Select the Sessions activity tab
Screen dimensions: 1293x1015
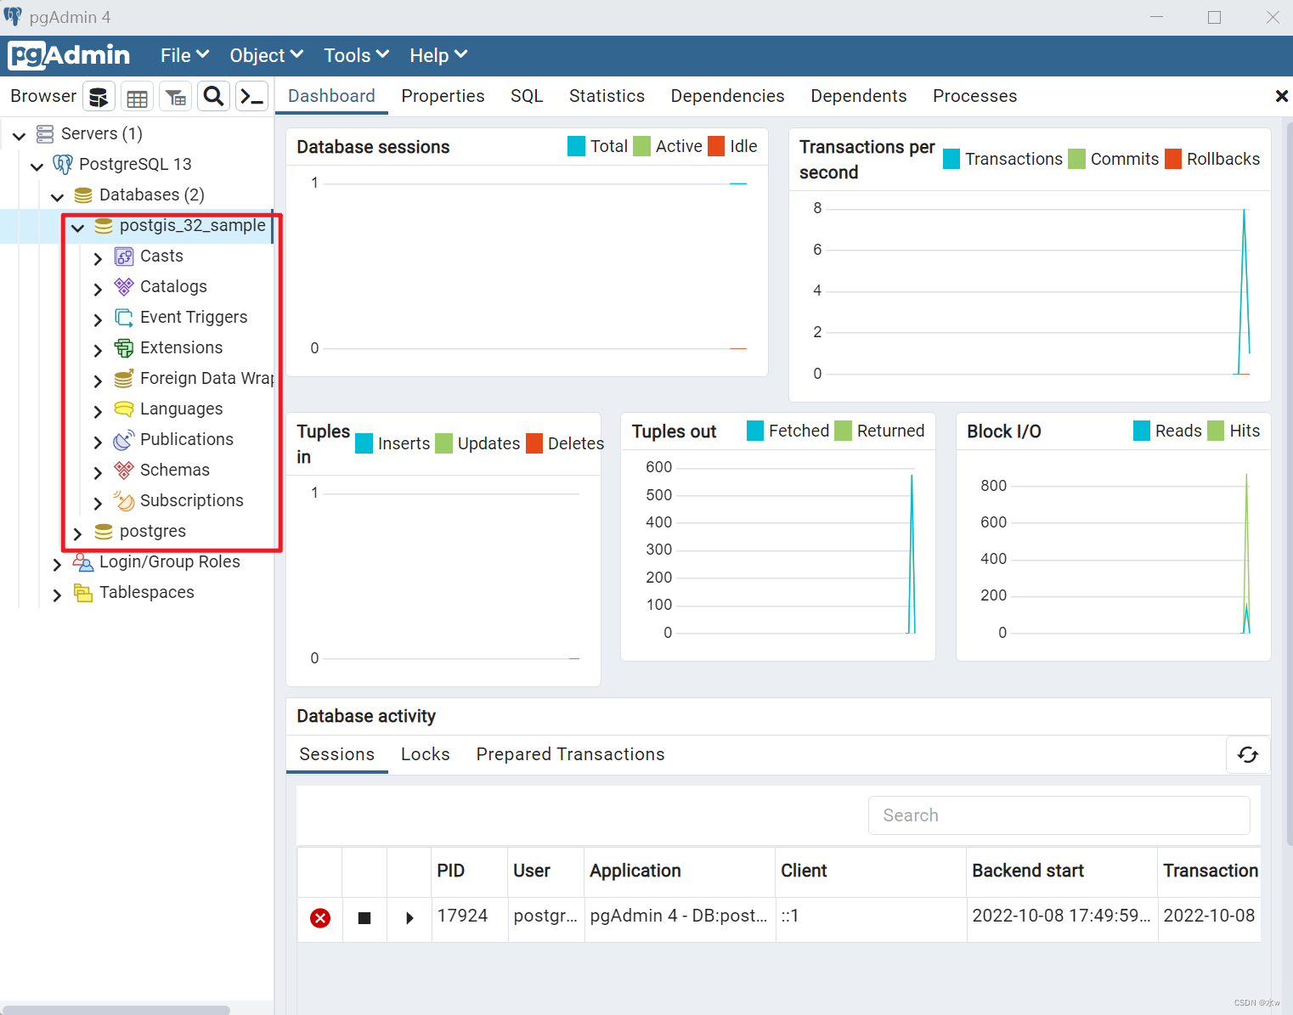click(336, 754)
